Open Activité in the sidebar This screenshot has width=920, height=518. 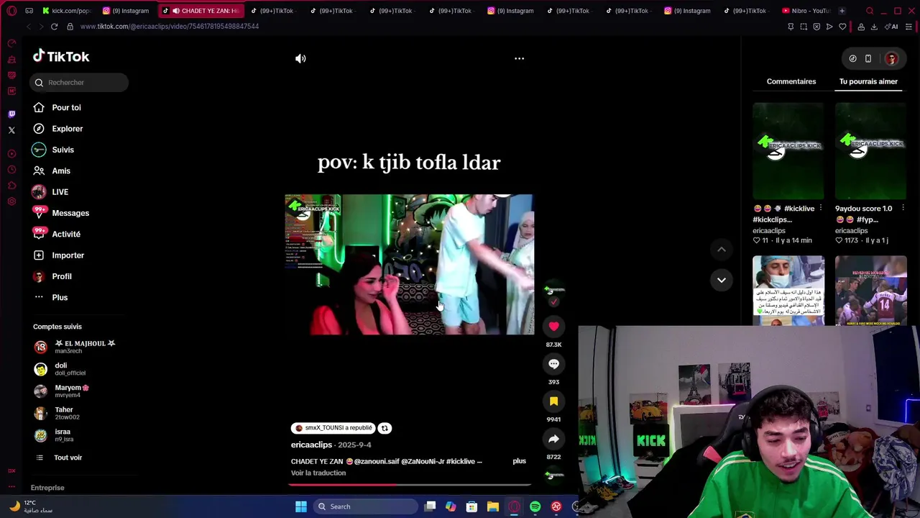66,234
